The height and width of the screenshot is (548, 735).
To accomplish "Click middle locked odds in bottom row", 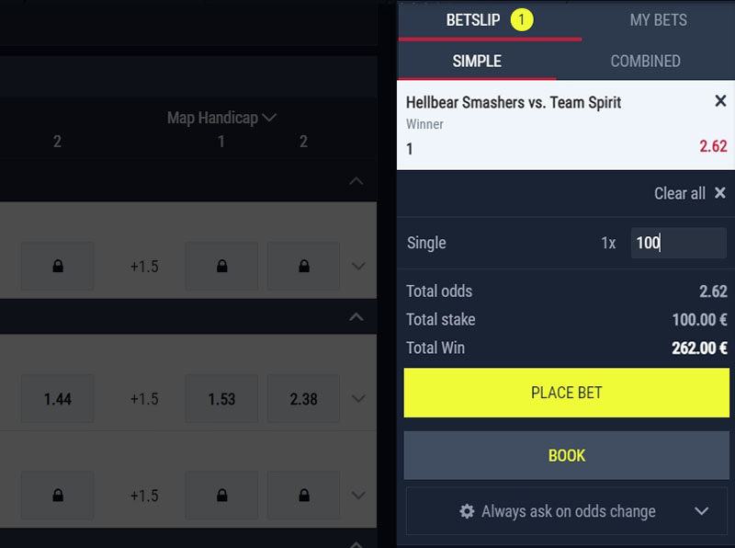I will (x=221, y=495).
